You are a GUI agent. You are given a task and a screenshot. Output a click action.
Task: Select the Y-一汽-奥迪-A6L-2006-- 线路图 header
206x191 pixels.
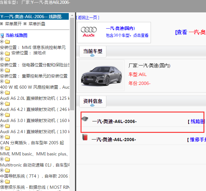point(34,17)
